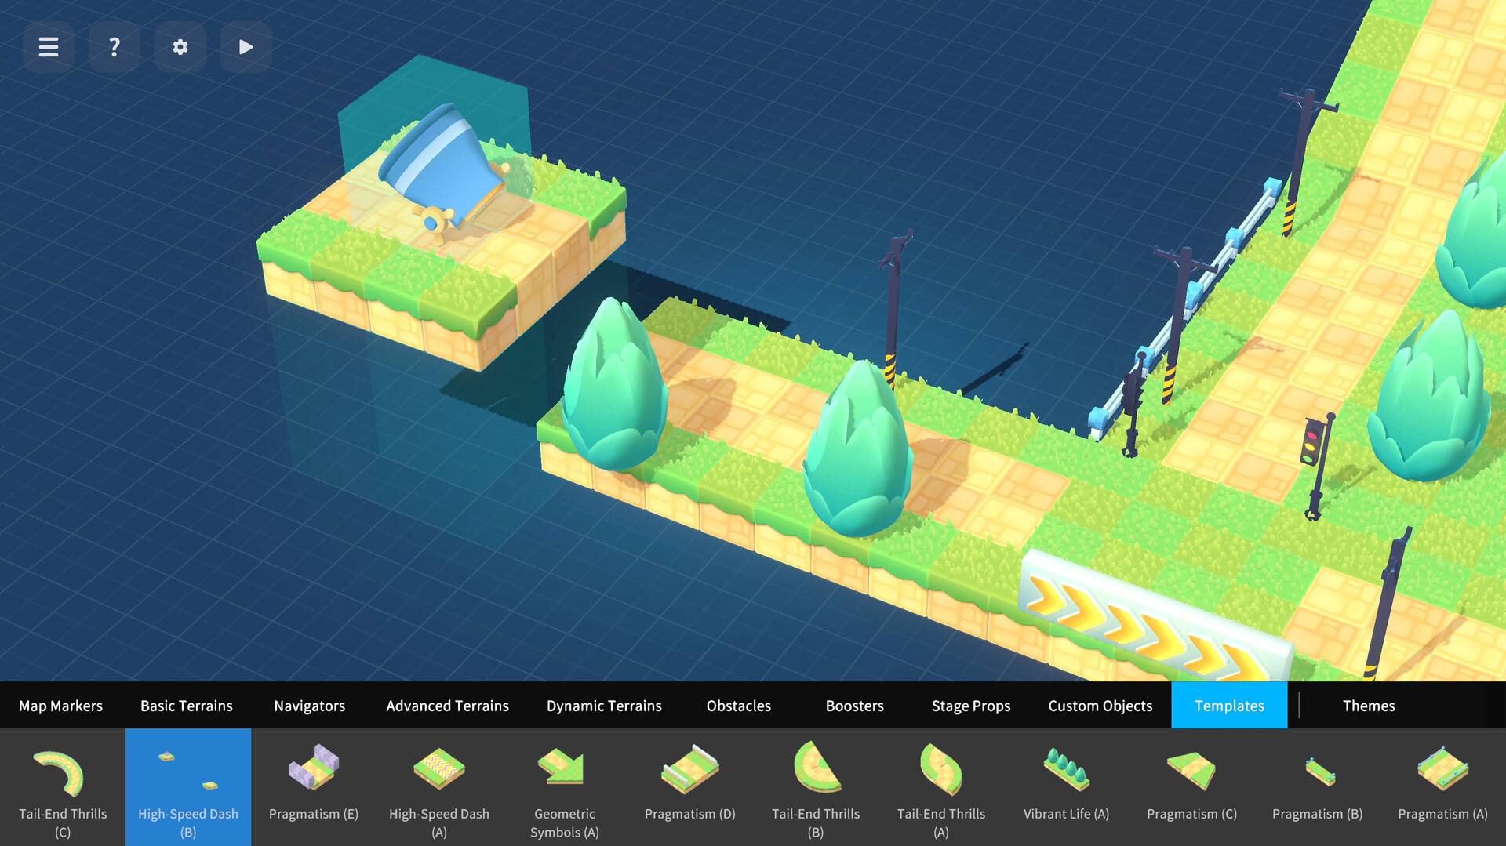Pick the Geometric Symbols (A) template
Viewport: 1506px width, 846px height.
pos(565,786)
